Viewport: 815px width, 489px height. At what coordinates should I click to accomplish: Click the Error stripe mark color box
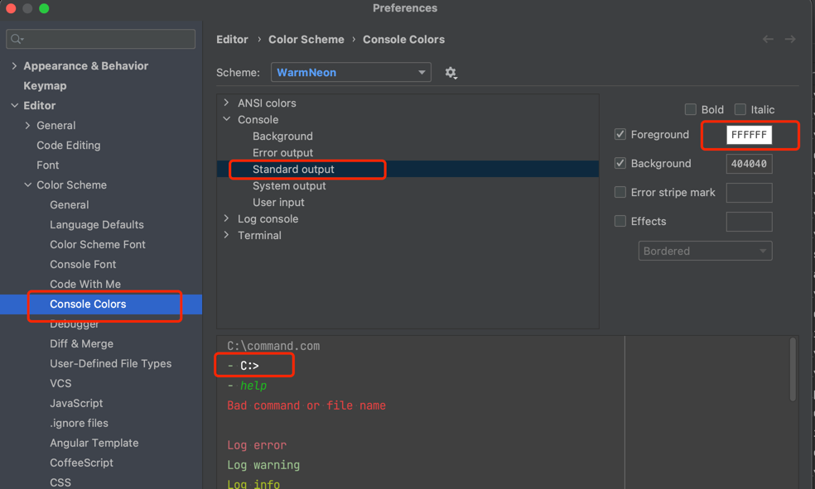tap(749, 193)
